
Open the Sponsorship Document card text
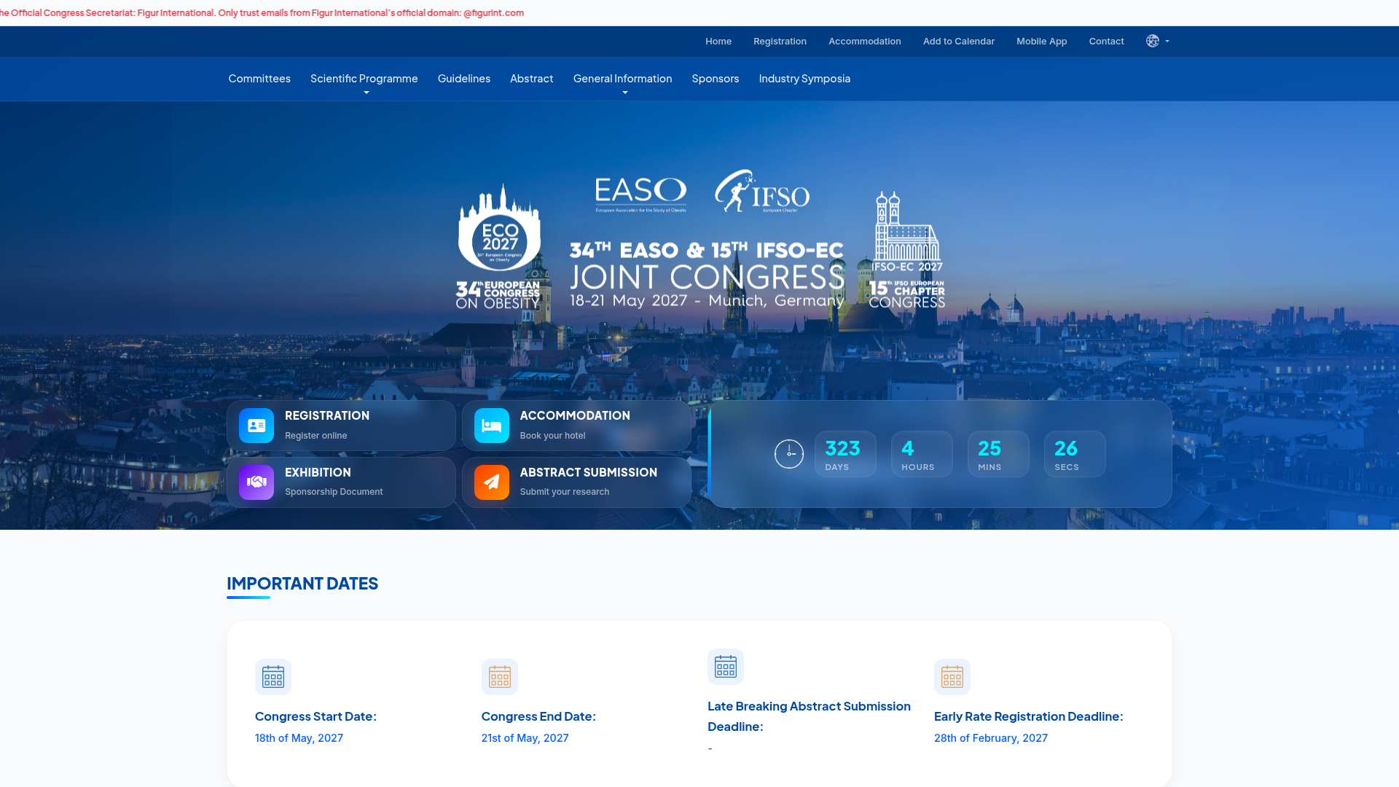(334, 492)
